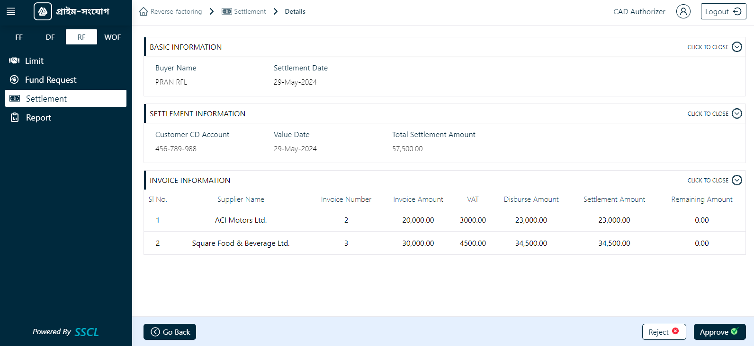Click settlement amount 34,500.00

(614, 243)
